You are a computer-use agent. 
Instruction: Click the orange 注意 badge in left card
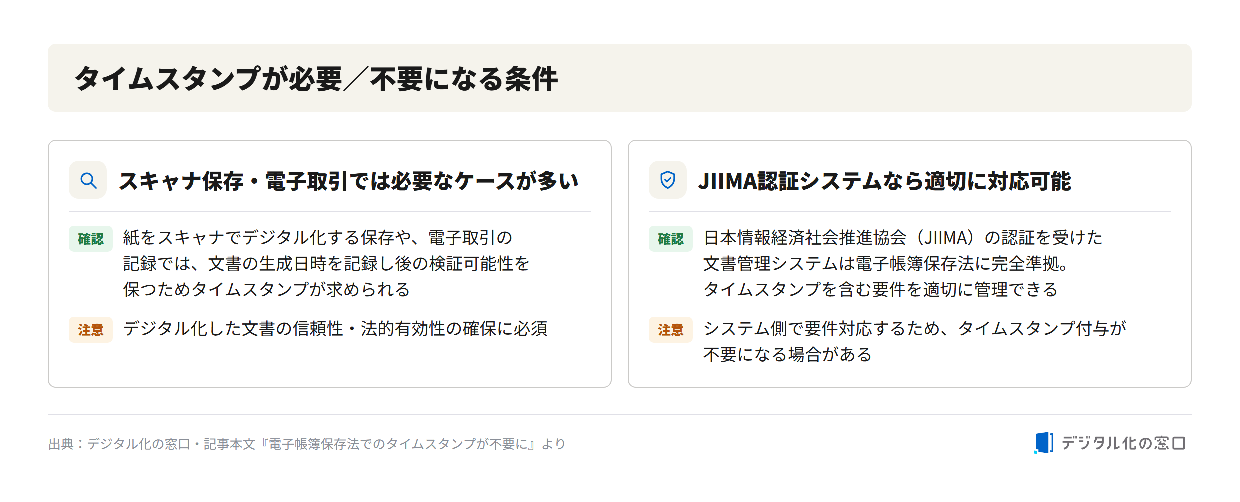pos(91,330)
